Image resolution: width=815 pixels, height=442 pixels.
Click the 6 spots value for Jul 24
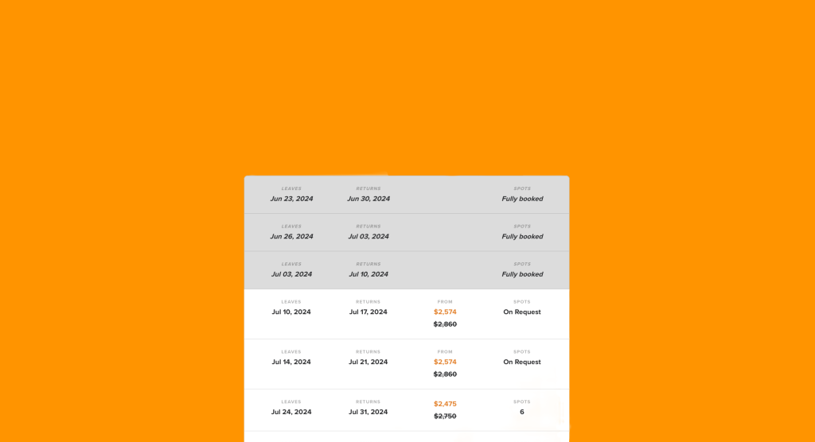(522, 412)
